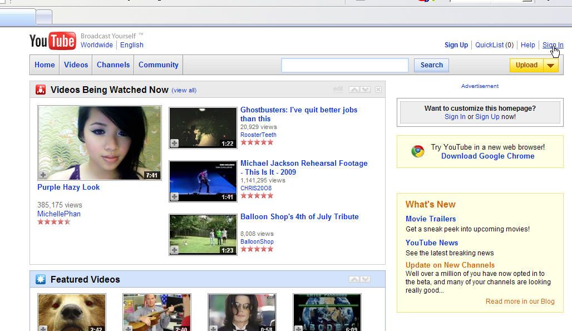The image size is (572, 331).
Task: Click the red Videos Being Watched Now icon
Action: (x=41, y=90)
